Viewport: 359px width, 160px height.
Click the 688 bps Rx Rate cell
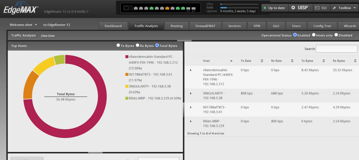(277, 93)
